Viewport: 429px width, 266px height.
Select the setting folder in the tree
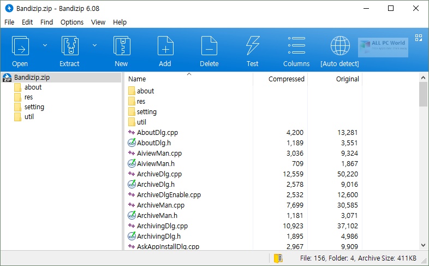click(34, 107)
